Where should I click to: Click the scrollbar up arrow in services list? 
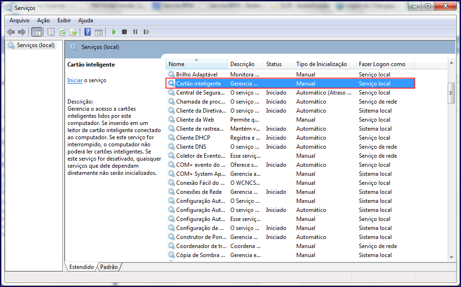click(452, 63)
